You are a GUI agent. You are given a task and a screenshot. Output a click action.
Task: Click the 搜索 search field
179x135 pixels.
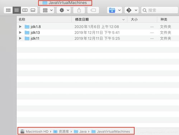[160, 10]
